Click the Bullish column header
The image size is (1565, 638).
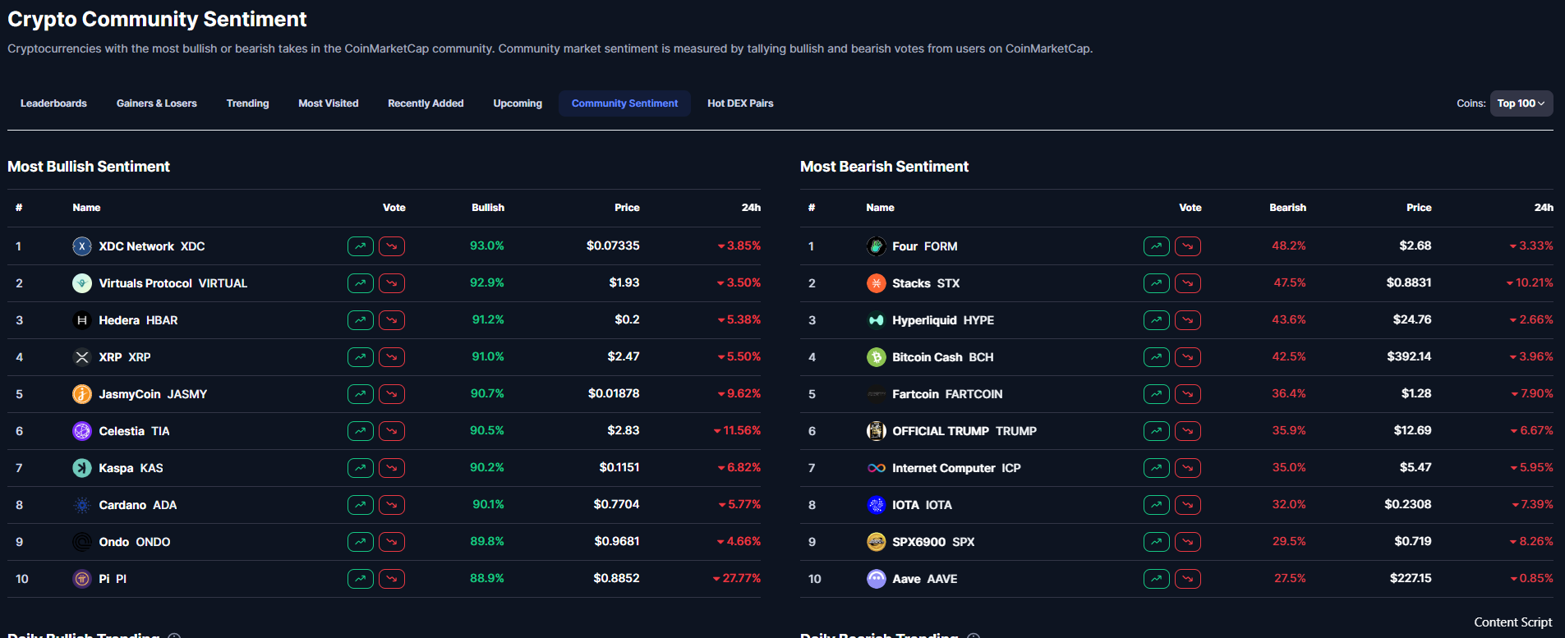[x=488, y=208]
